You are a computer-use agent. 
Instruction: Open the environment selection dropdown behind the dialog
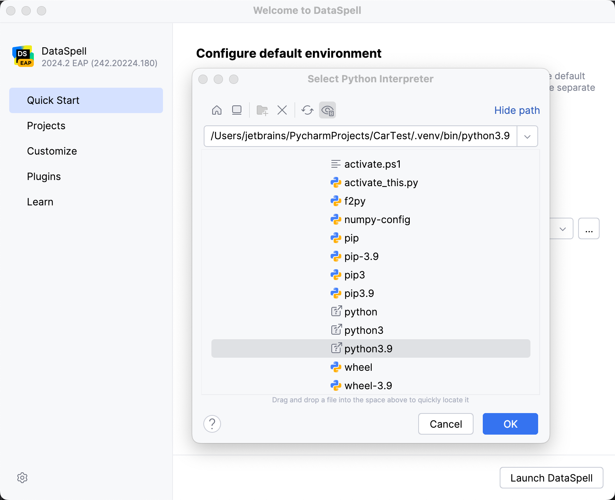[563, 228]
